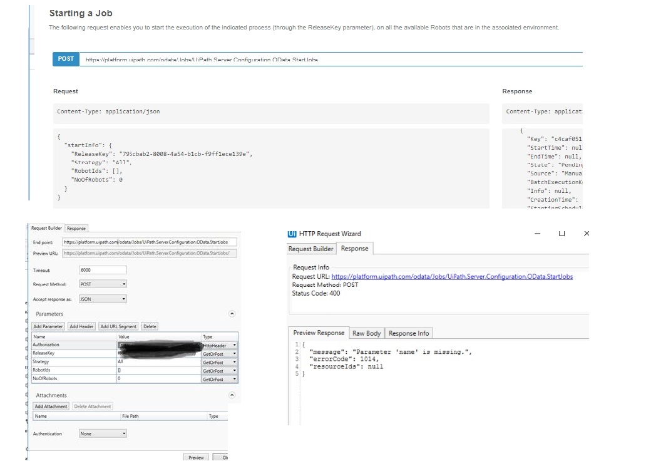Image resolution: width=651 pixels, height=466 pixels.
Task: Click the File Path column header in Attachments
Action: click(130, 416)
